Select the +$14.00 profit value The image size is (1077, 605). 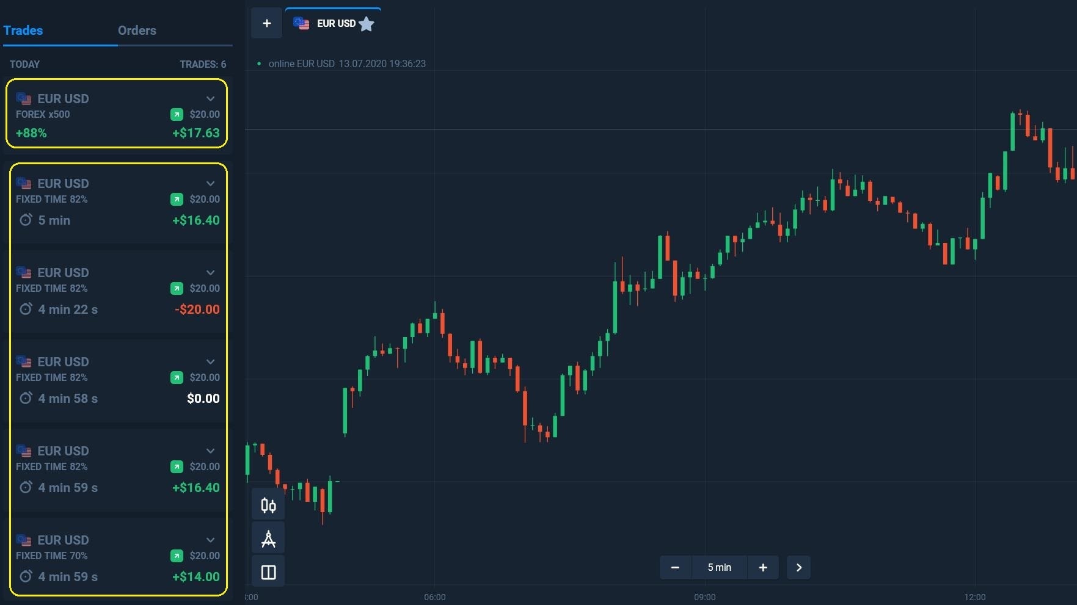pos(195,577)
